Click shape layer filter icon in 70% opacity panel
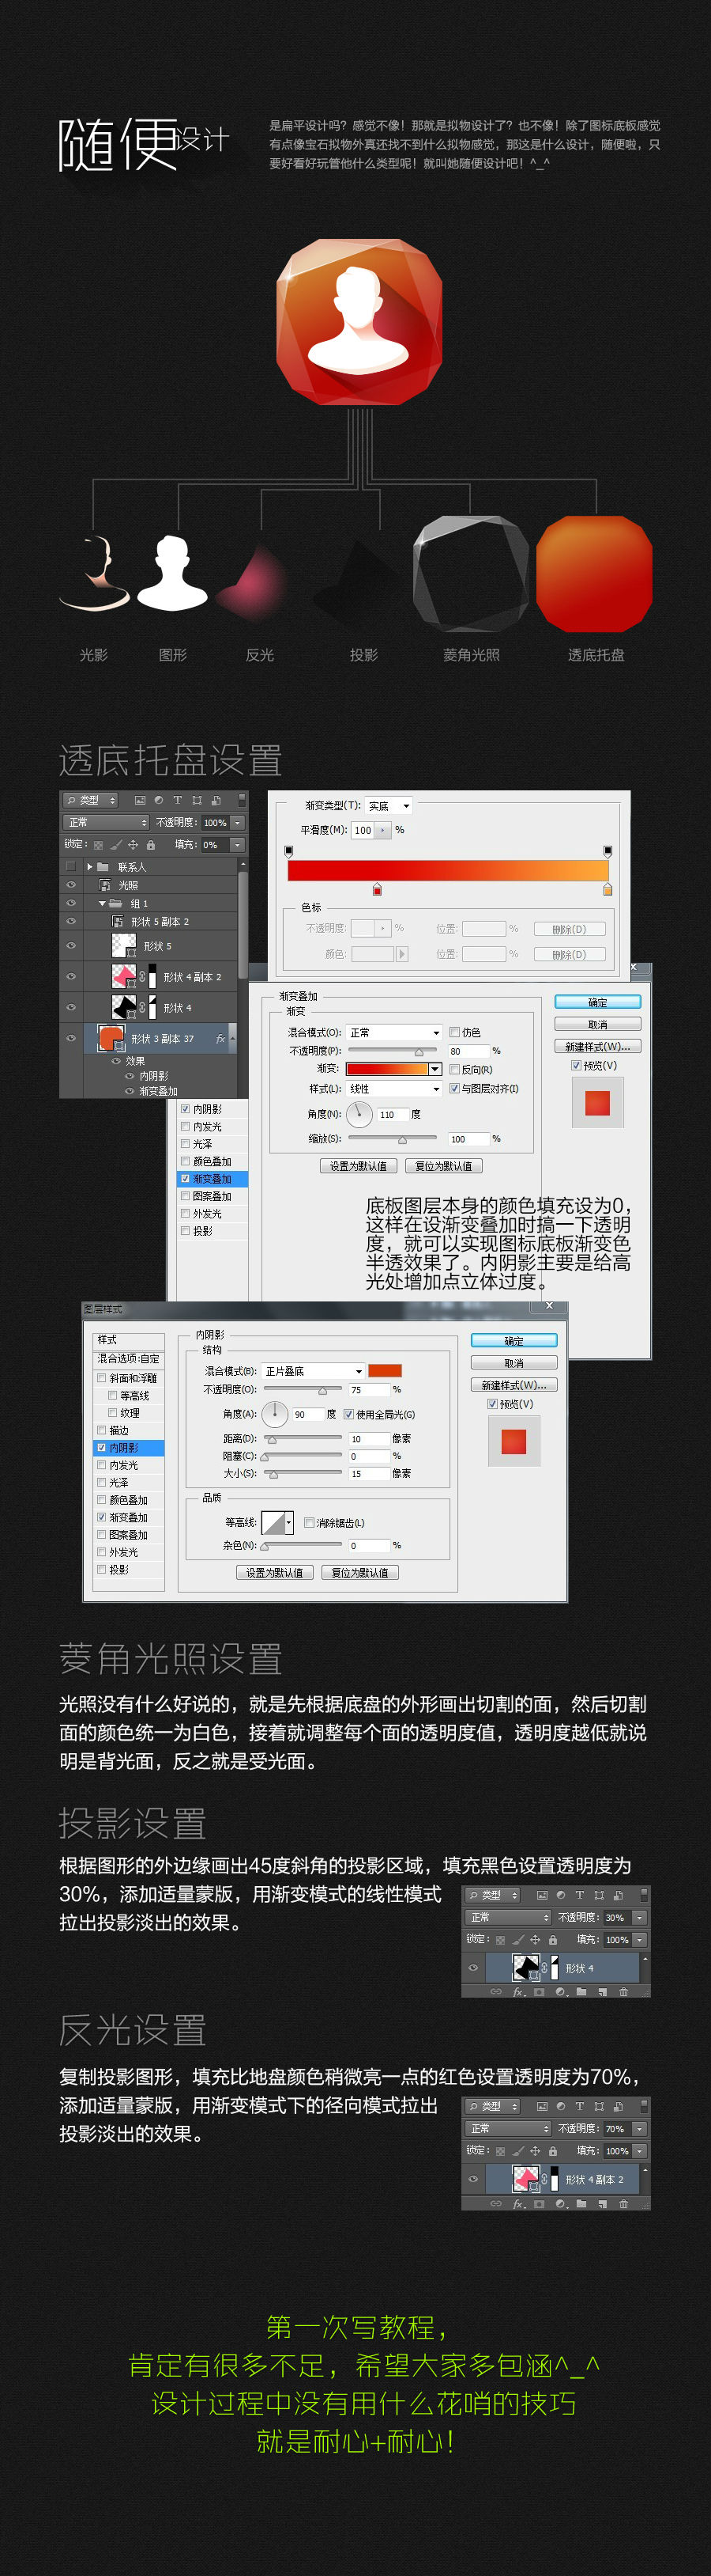 pyautogui.click(x=599, y=2107)
